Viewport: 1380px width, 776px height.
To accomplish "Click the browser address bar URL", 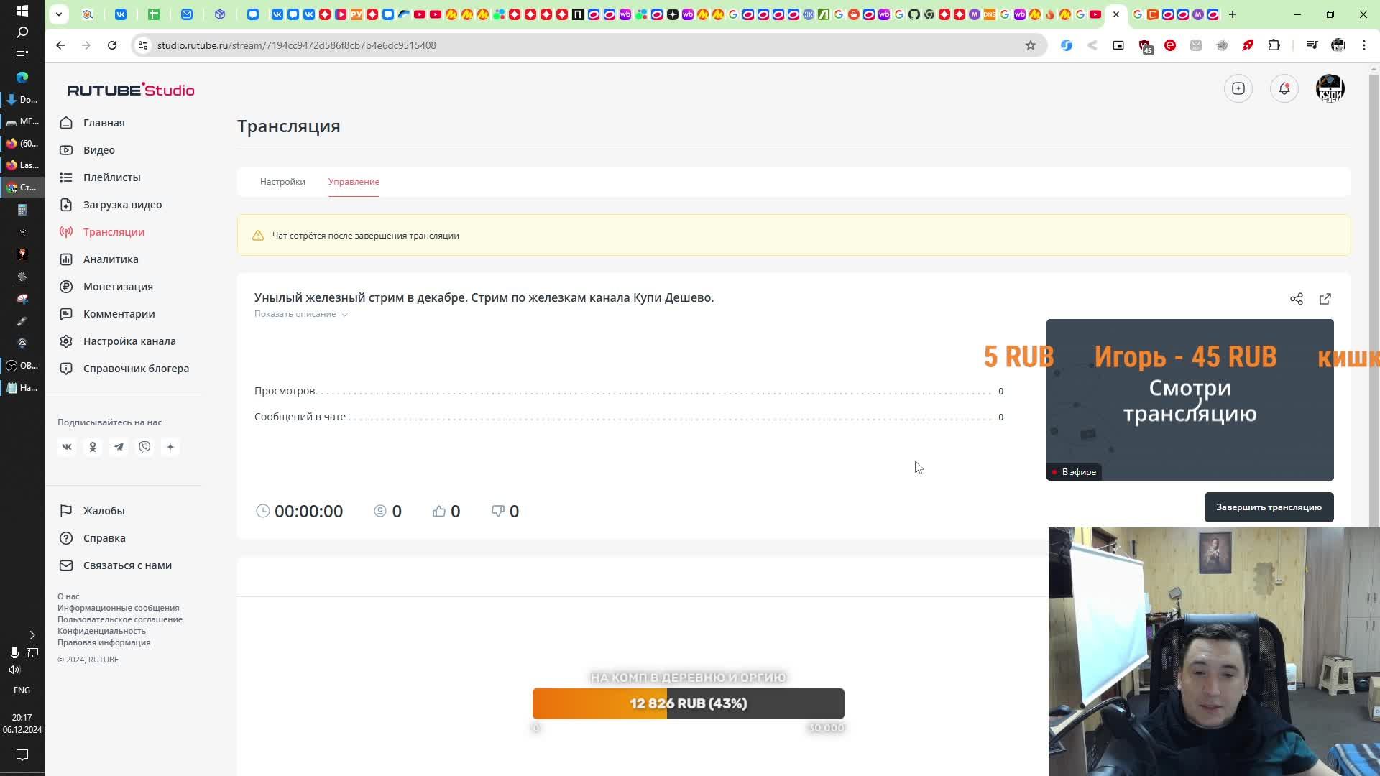I will click(x=296, y=45).
